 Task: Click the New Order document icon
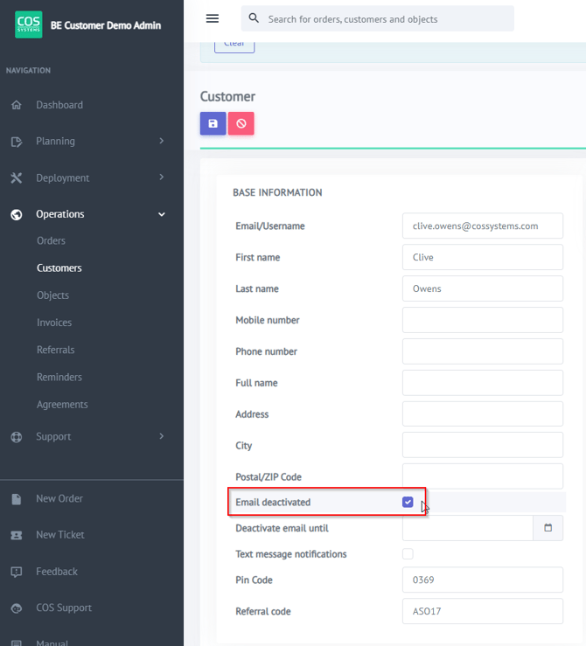[x=17, y=499]
